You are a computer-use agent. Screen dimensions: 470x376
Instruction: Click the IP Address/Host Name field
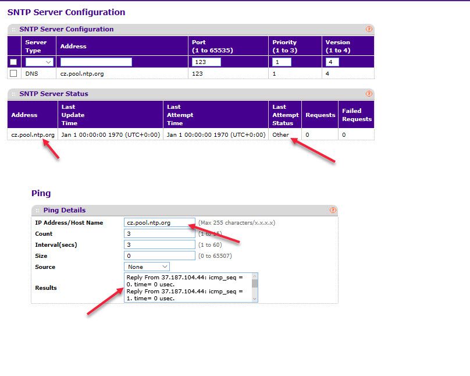point(159,222)
